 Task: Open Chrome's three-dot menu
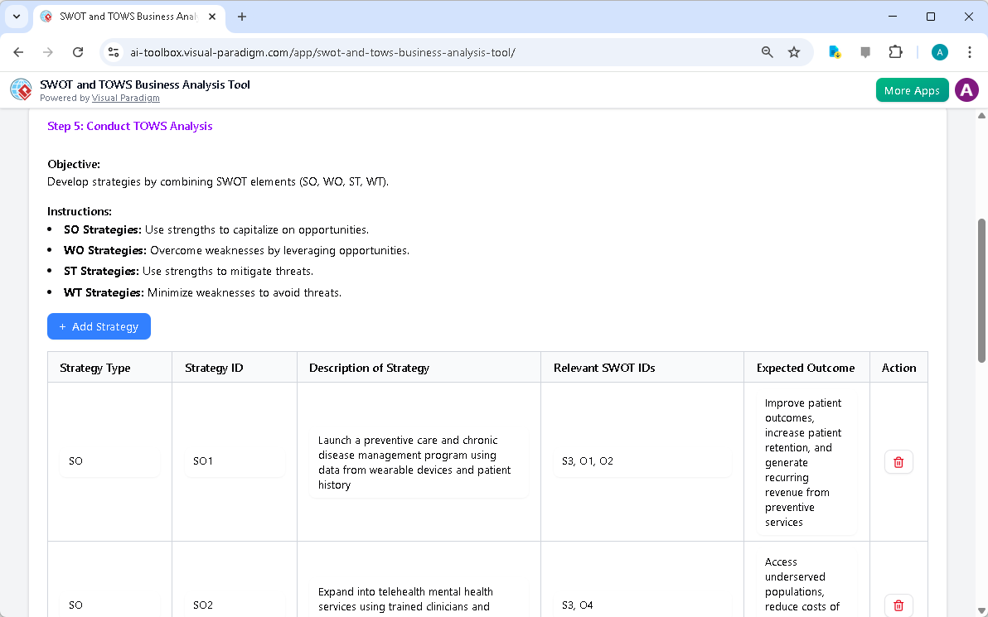[970, 51]
